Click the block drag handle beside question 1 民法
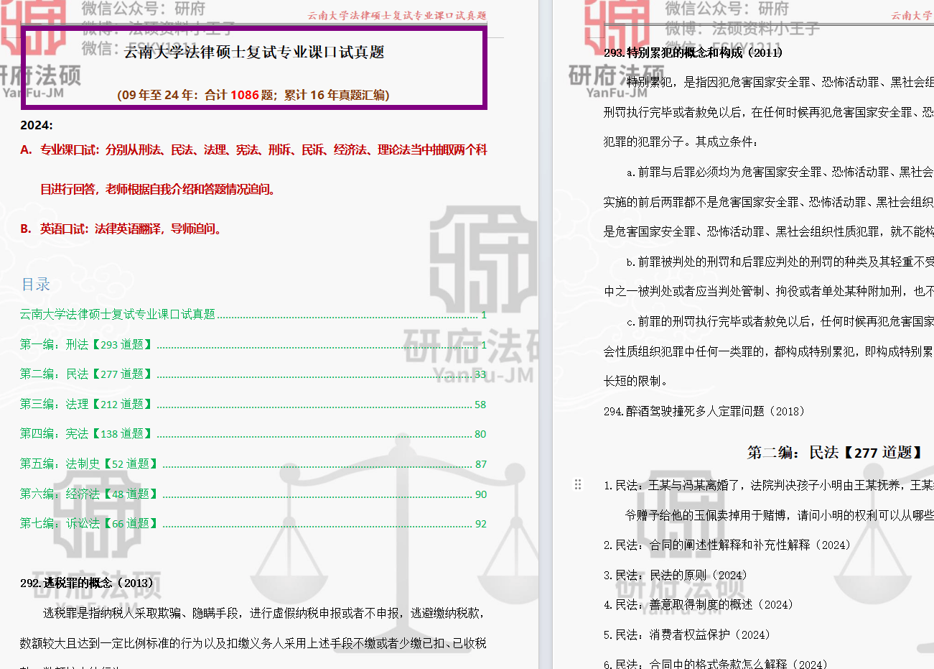934x669 pixels. pyautogui.click(x=578, y=484)
